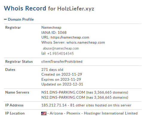Click the NS1.DNS-PARKING.COM name server

click(x=63, y=92)
